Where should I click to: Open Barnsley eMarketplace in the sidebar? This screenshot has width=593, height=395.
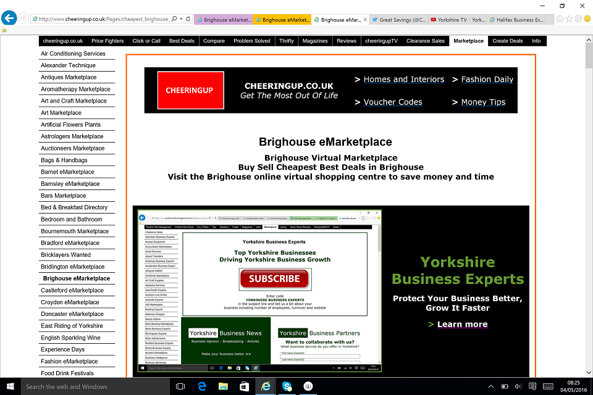point(70,184)
